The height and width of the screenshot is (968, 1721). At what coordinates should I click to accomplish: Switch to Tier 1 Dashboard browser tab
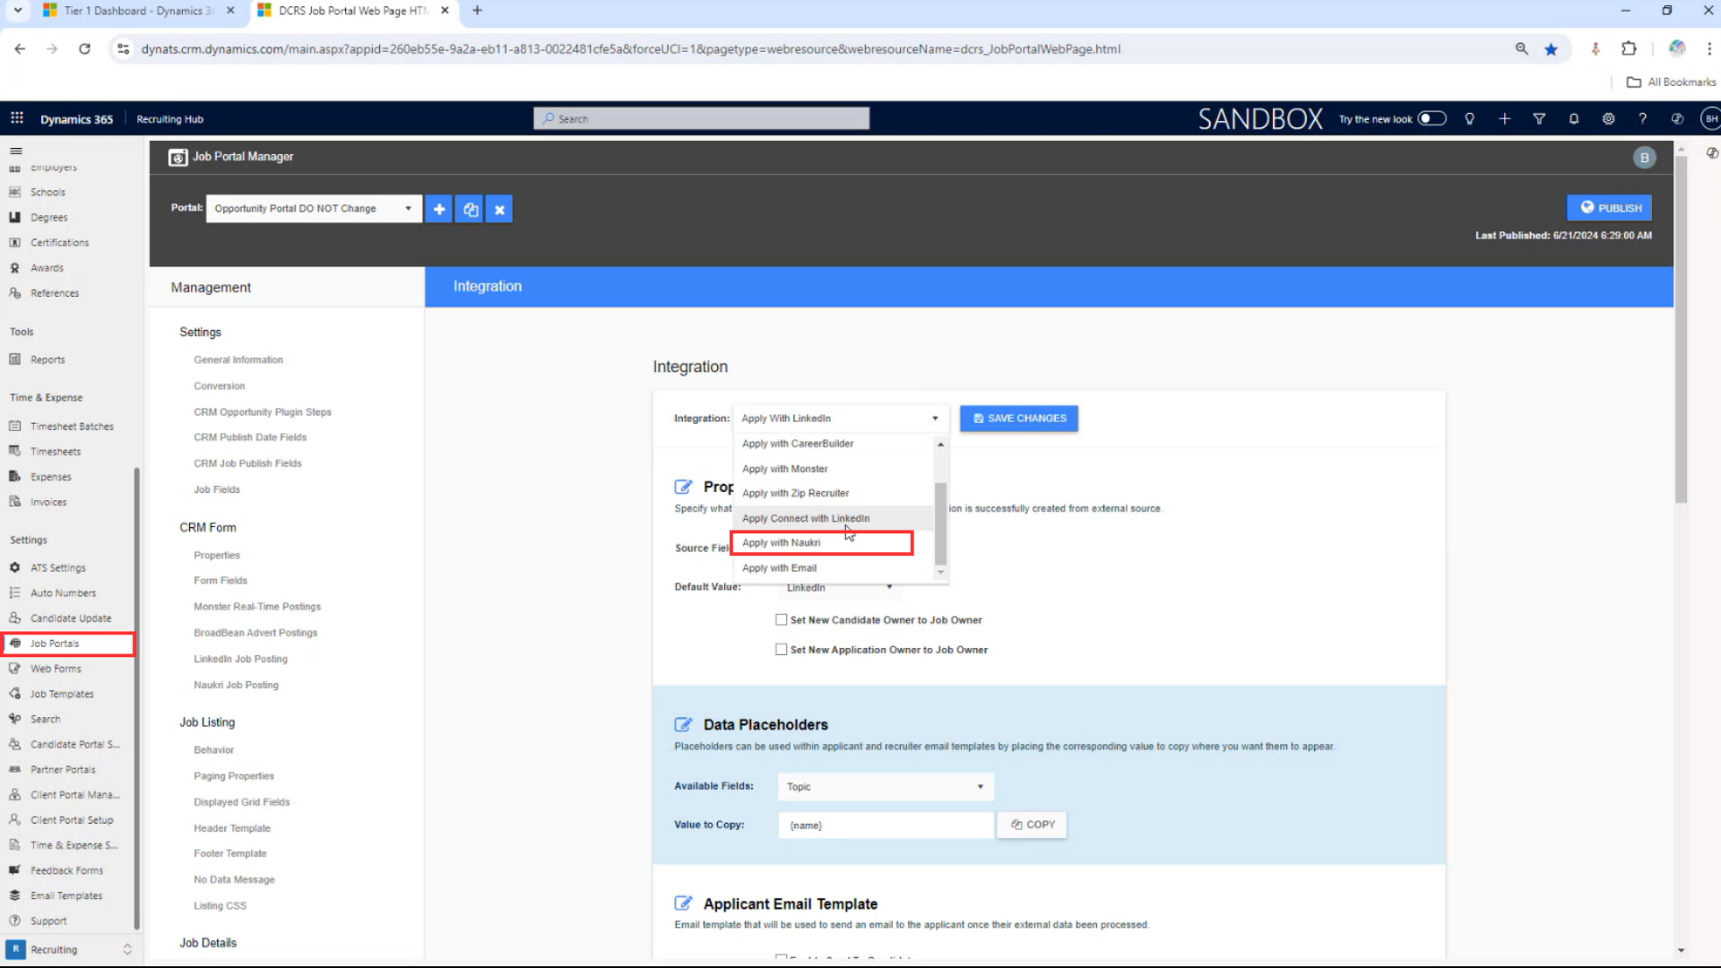coord(139,11)
